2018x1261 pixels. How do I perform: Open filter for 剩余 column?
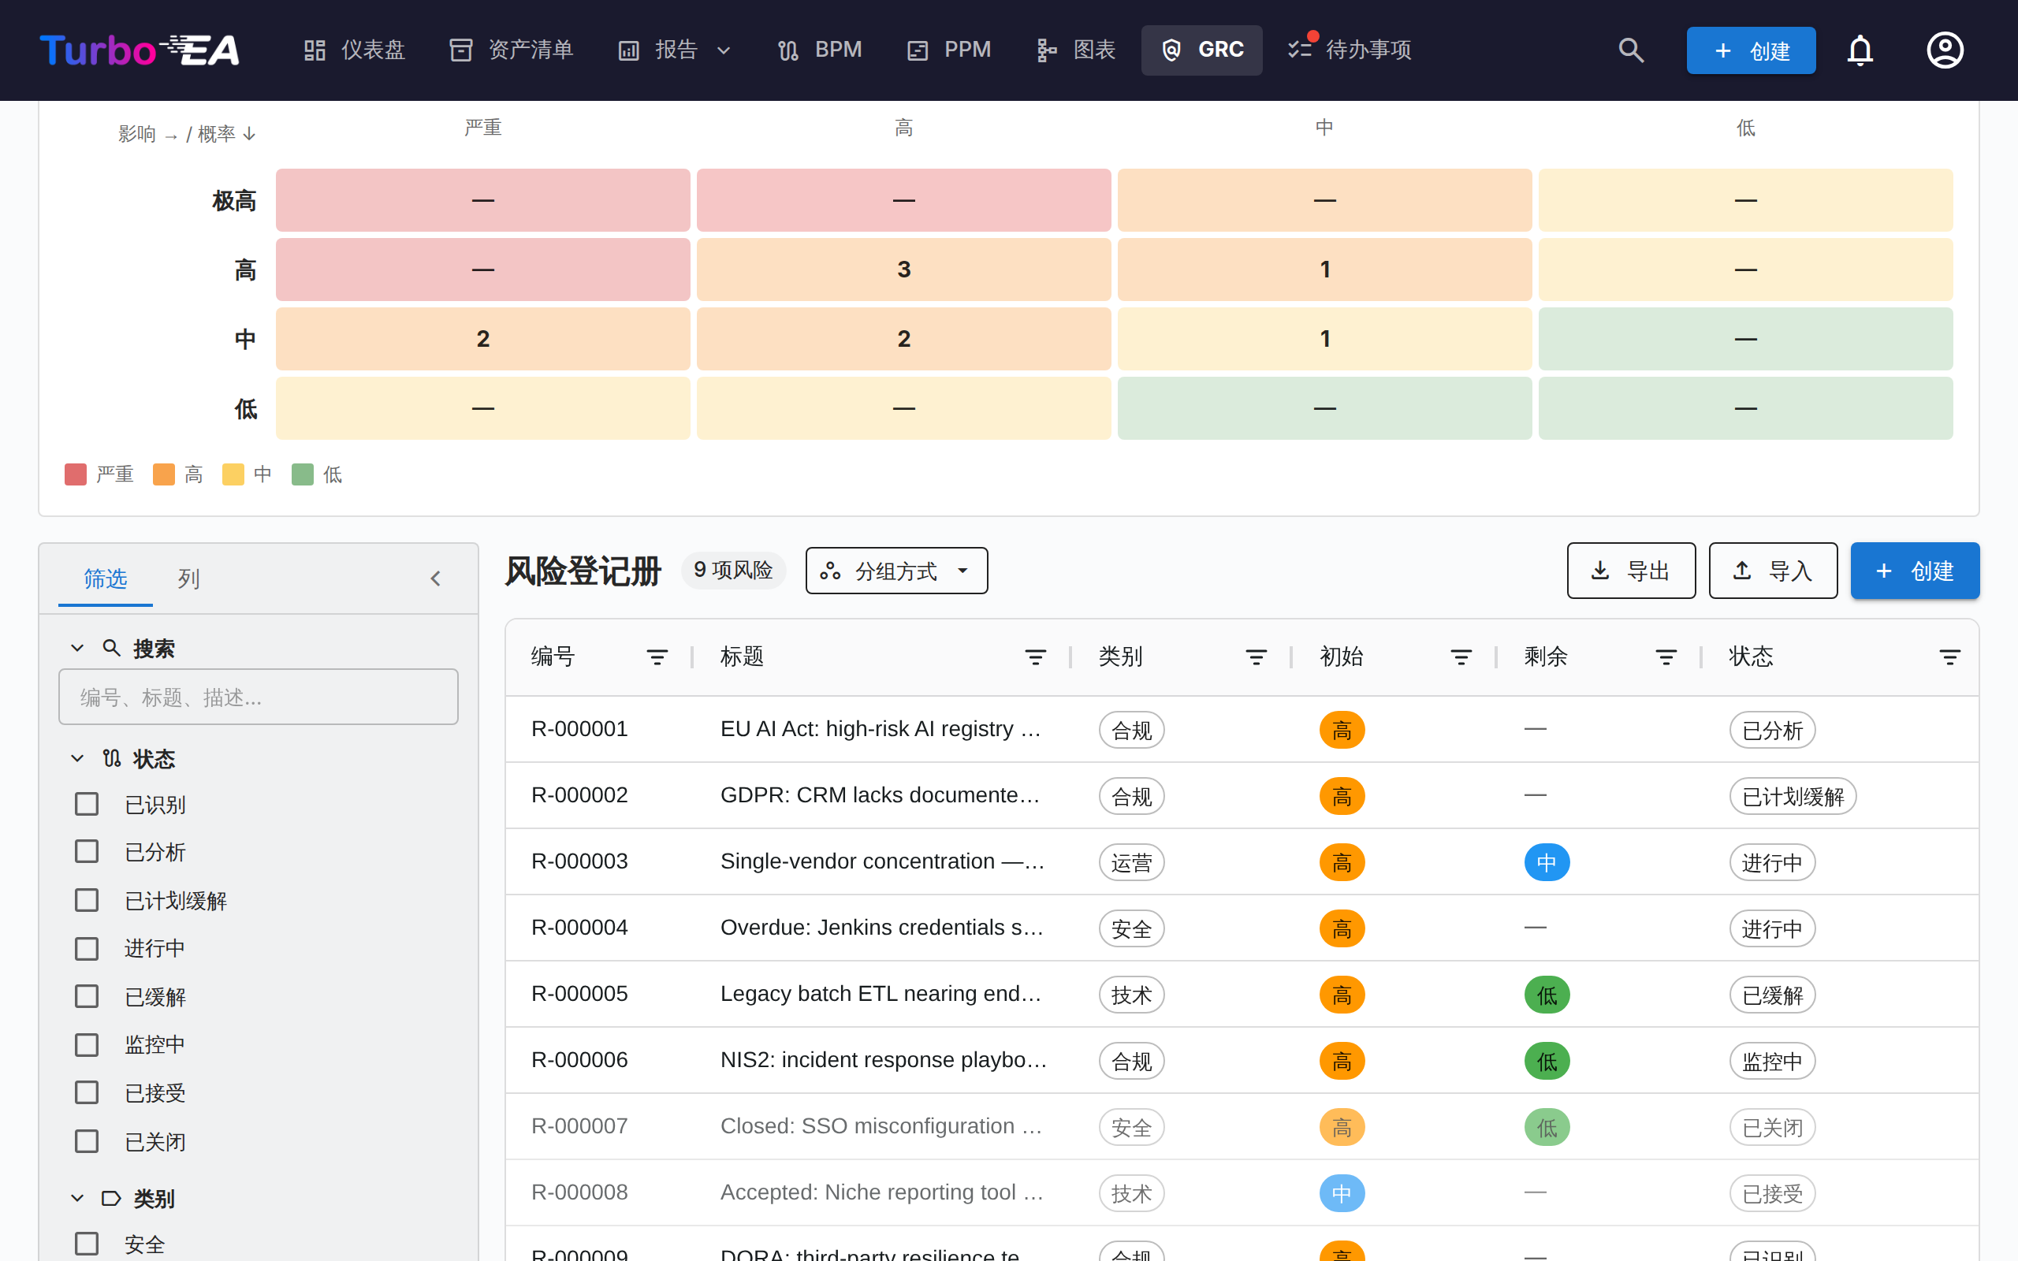pos(1666,657)
